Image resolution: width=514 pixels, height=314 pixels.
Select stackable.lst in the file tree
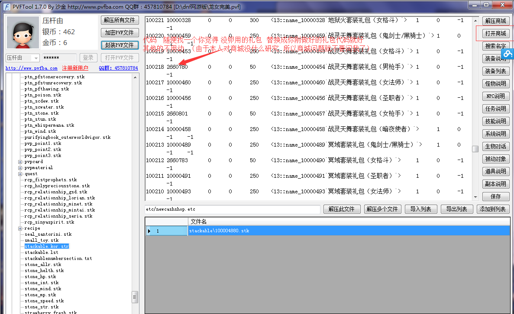41,252
